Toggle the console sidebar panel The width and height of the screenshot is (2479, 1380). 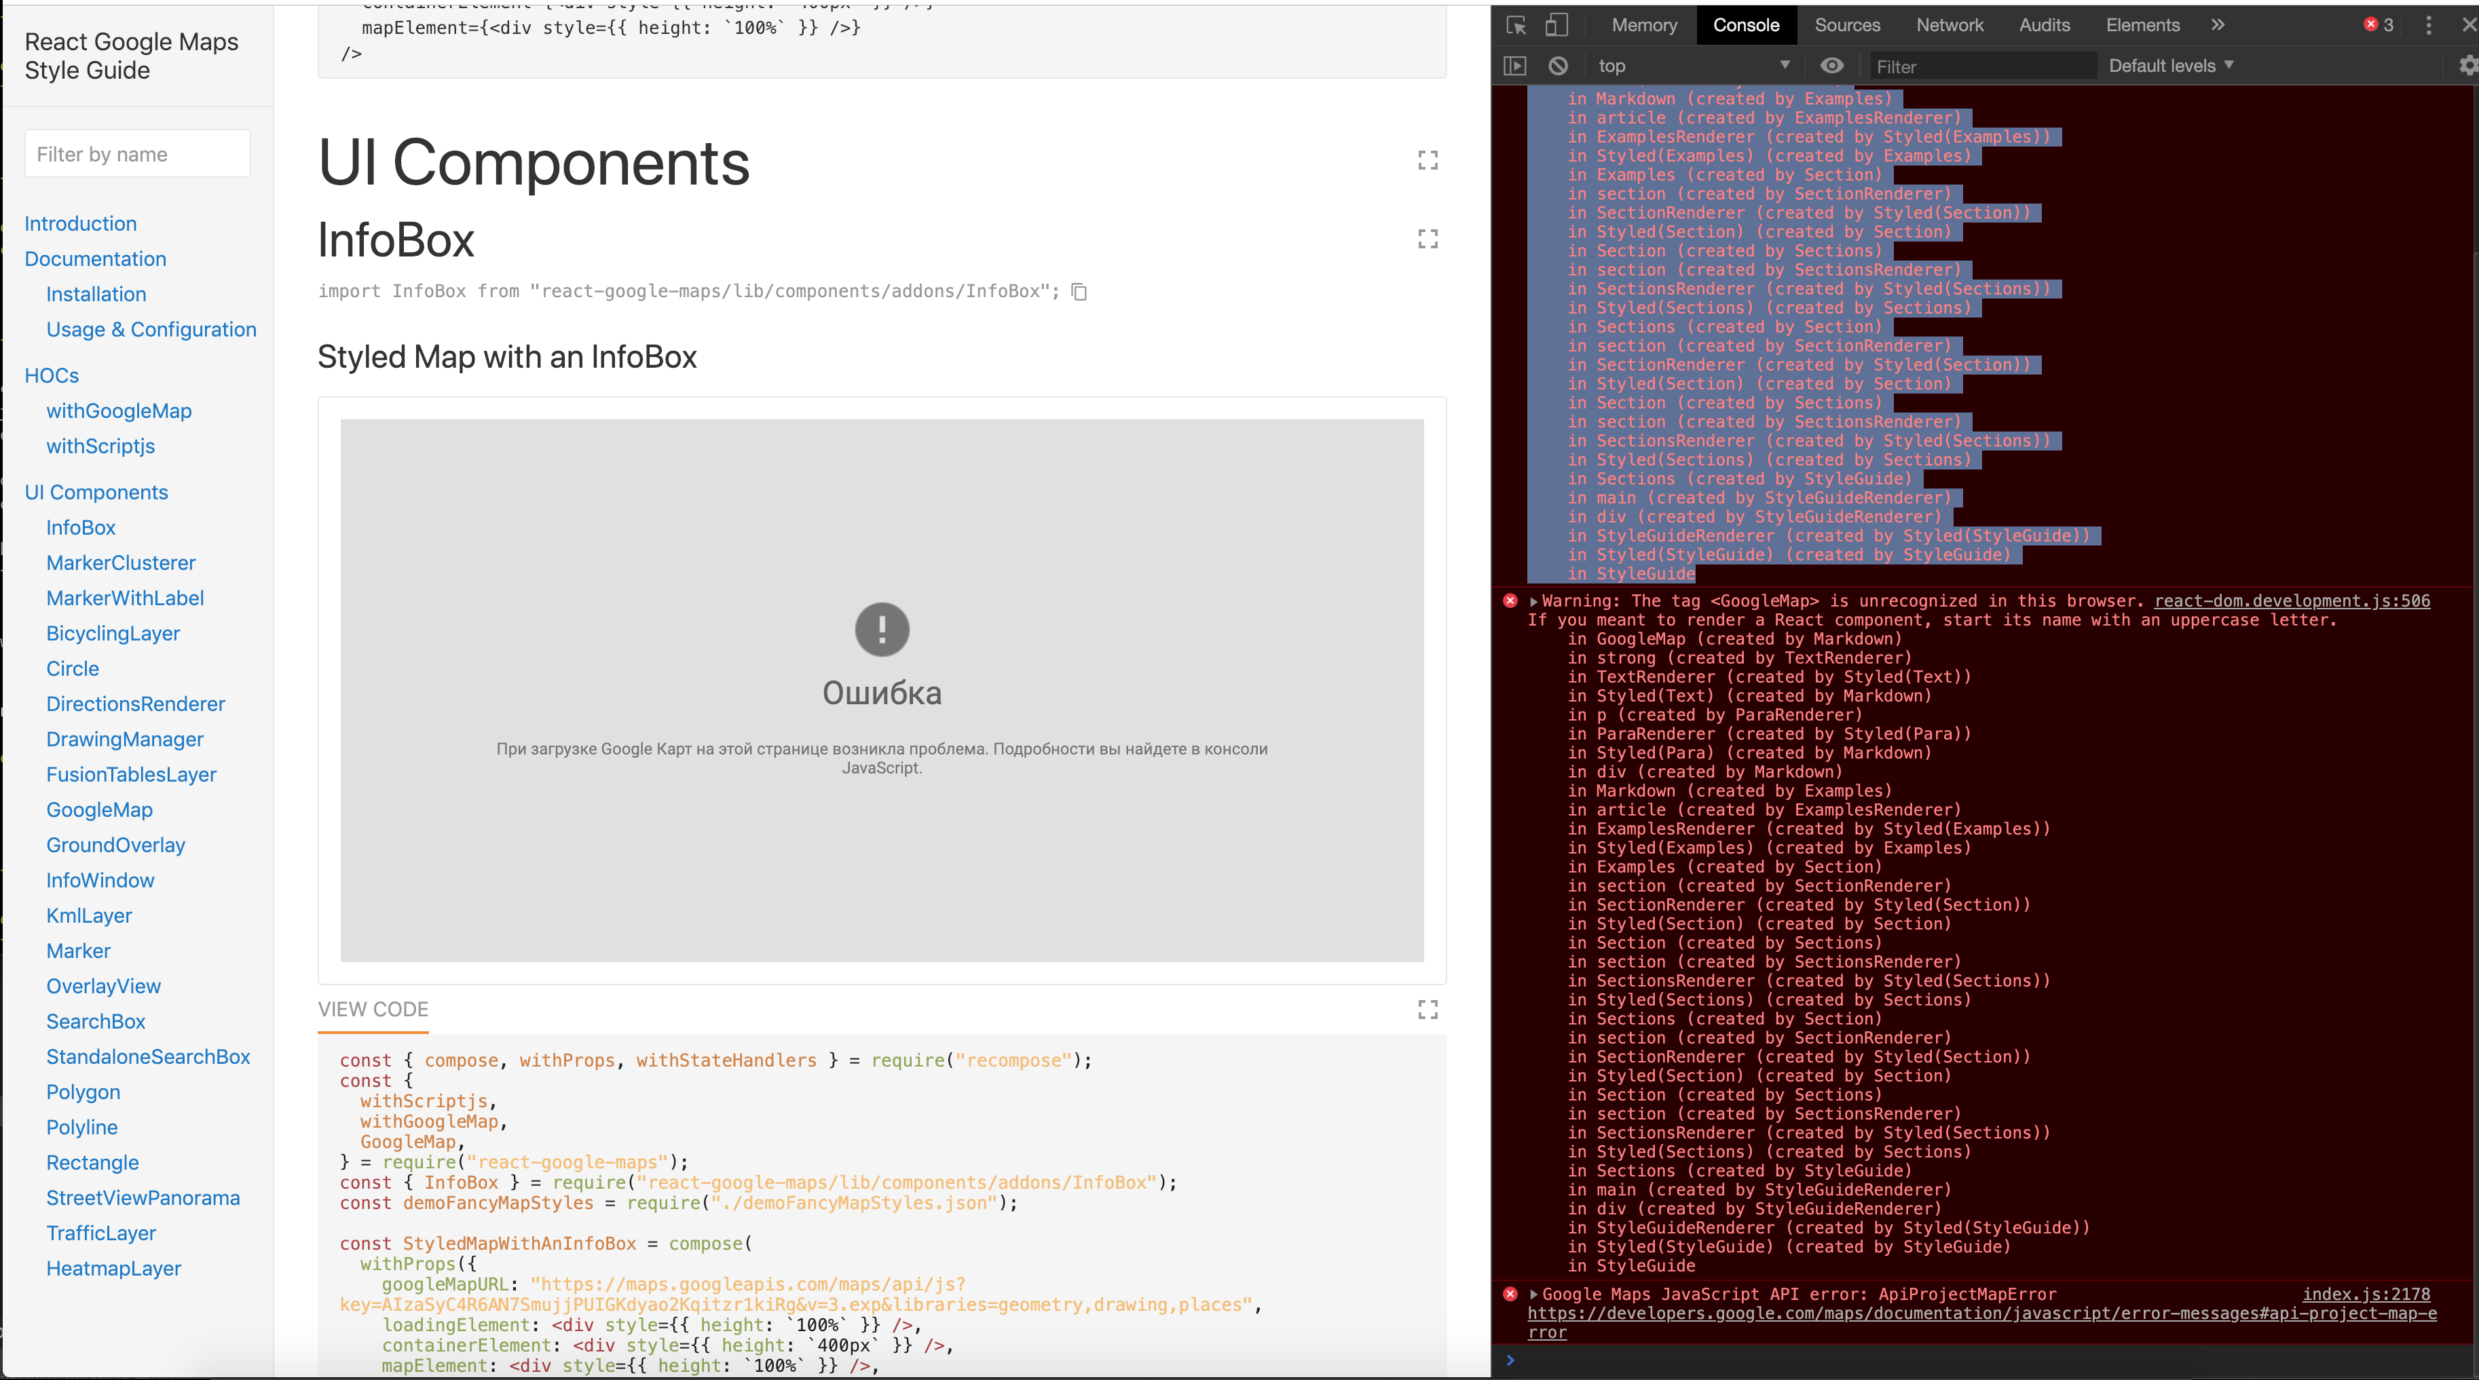point(1514,65)
